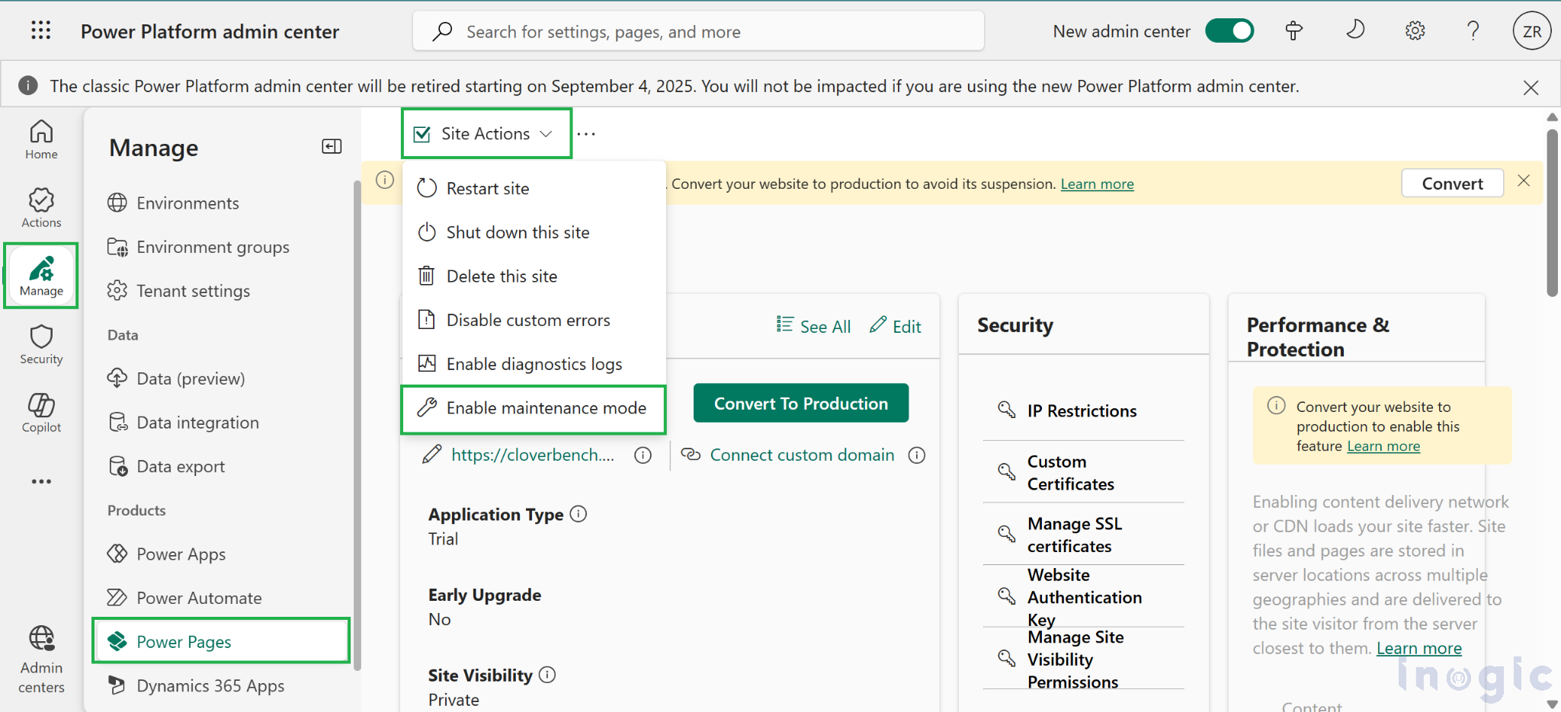
Task: Click the search box for settings and pages
Action: pyautogui.click(x=698, y=31)
